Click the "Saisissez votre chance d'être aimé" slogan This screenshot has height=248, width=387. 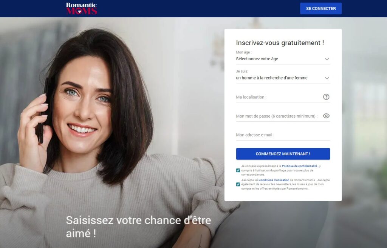click(138, 227)
